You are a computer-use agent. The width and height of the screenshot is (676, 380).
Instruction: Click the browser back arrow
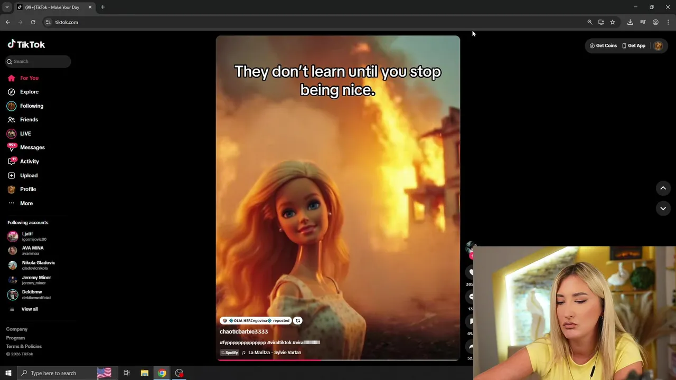tap(7, 22)
